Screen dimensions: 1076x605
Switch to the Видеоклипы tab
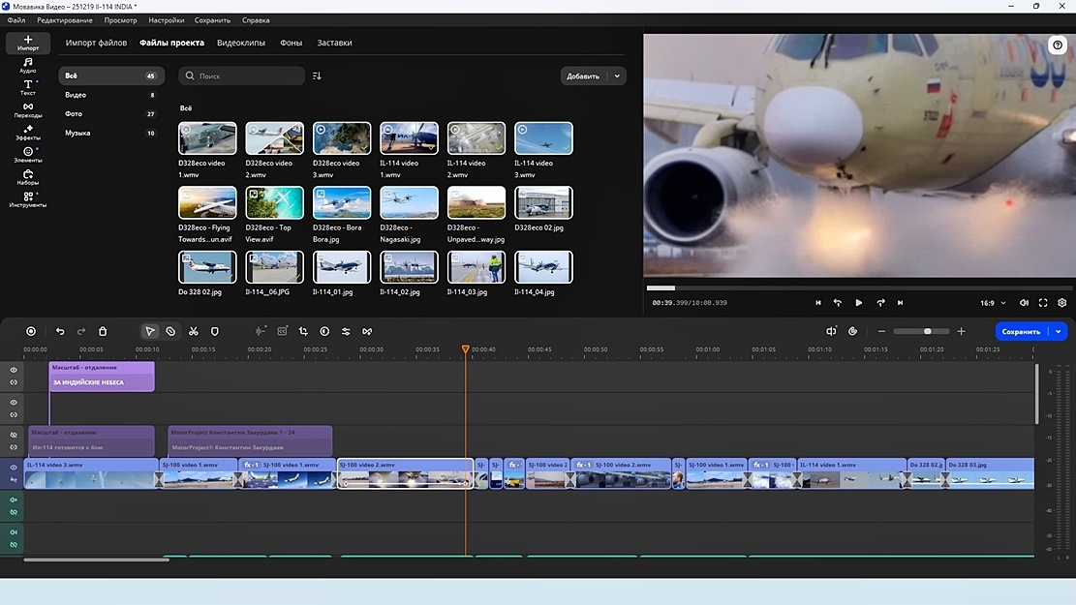pos(241,43)
